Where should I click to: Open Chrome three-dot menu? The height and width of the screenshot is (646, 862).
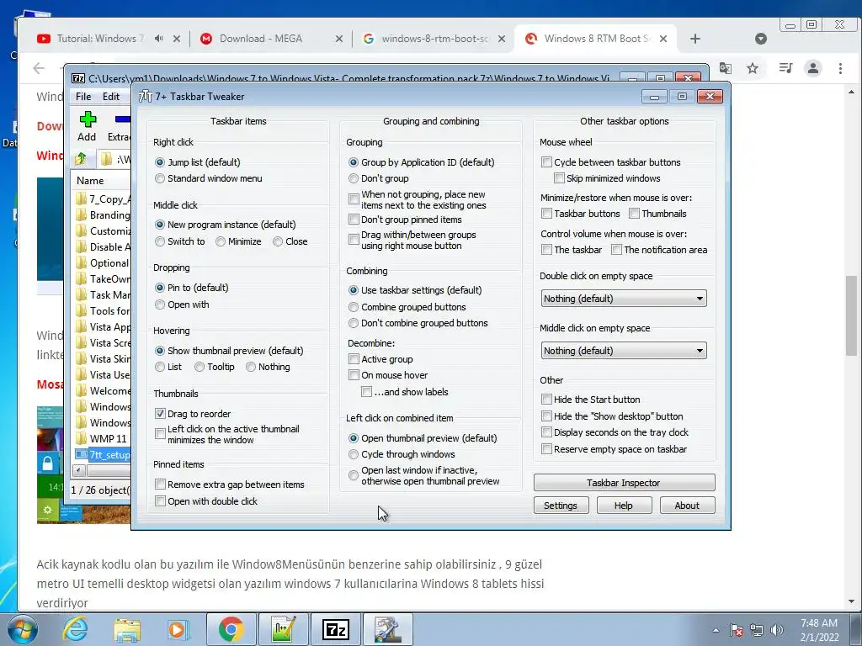point(840,68)
